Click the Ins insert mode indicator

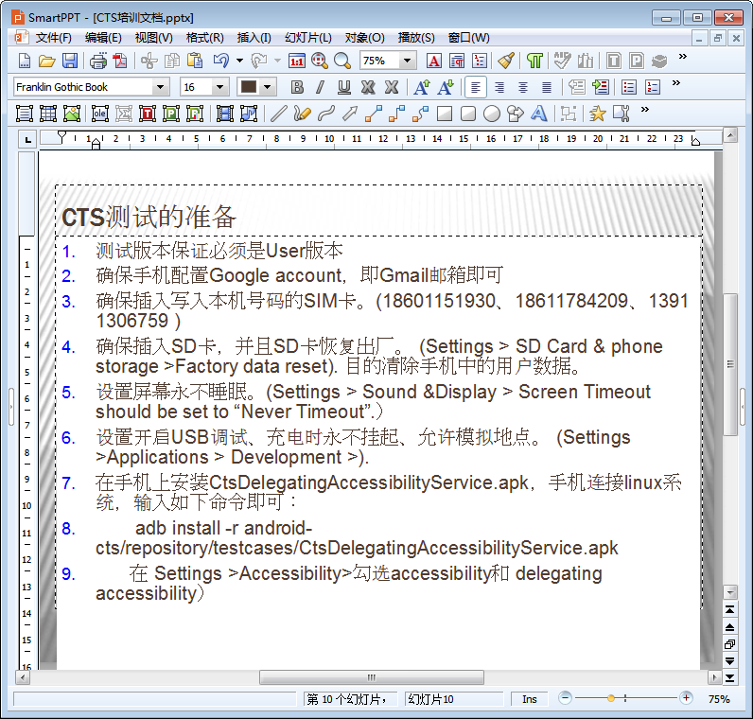pyautogui.click(x=529, y=699)
